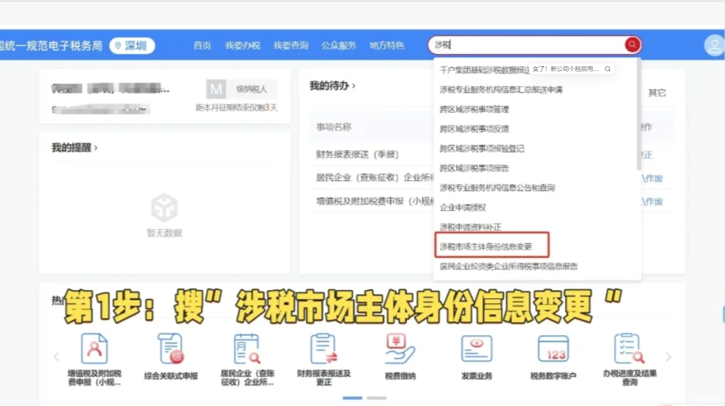Switch to second carousel page indicator
The image size is (725, 406).
(376, 398)
